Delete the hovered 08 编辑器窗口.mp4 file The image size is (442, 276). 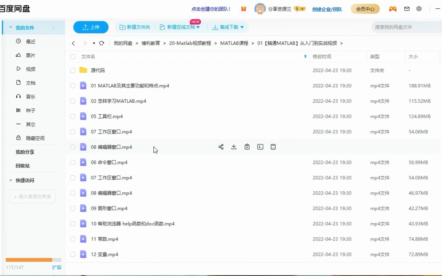[x=247, y=147]
